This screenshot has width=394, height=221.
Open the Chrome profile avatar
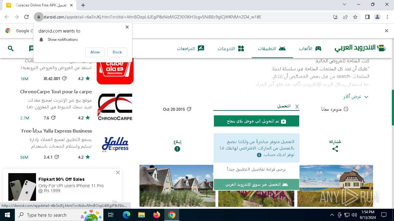pyautogui.click(x=377, y=17)
